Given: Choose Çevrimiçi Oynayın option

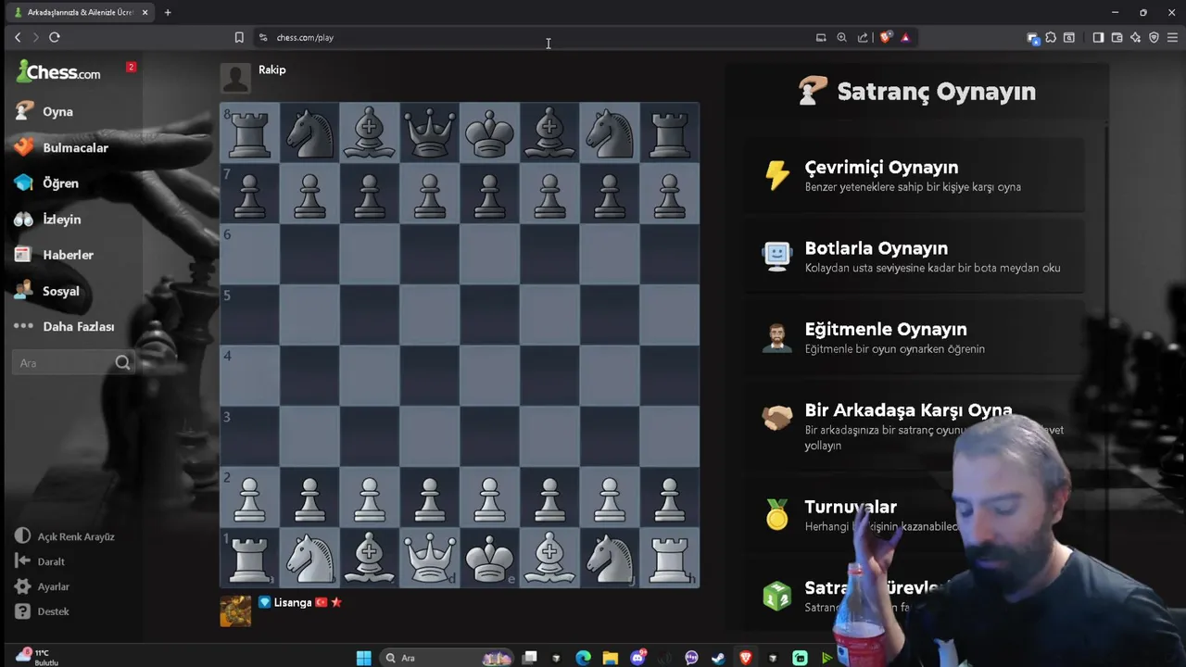Looking at the screenshot, I should [915, 175].
